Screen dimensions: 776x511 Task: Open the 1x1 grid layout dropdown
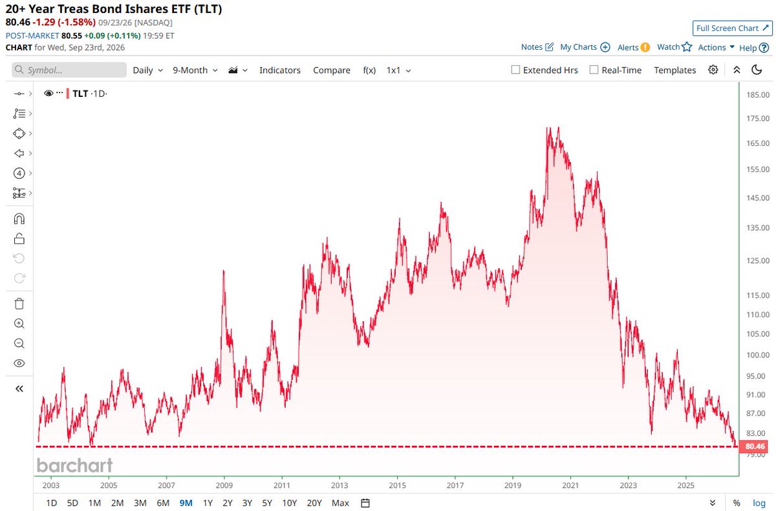click(398, 70)
